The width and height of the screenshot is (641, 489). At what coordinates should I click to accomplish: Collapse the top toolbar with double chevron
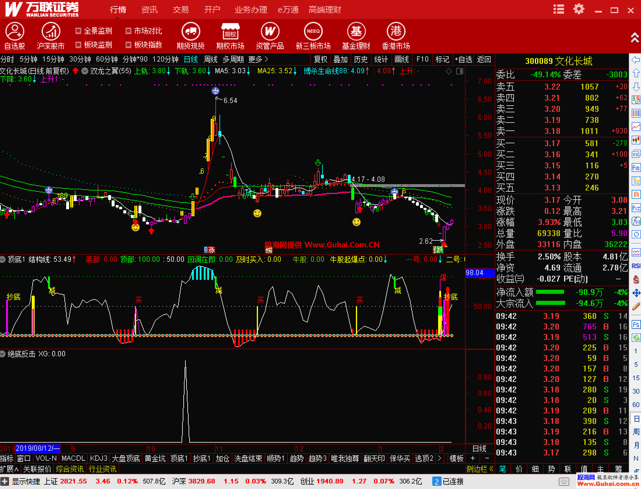click(x=635, y=38)
